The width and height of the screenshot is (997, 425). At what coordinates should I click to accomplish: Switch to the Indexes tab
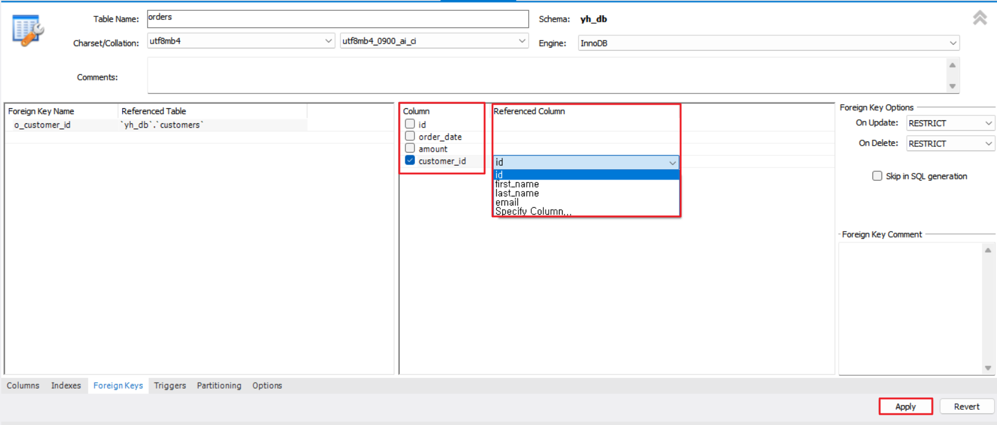[66, 386]
